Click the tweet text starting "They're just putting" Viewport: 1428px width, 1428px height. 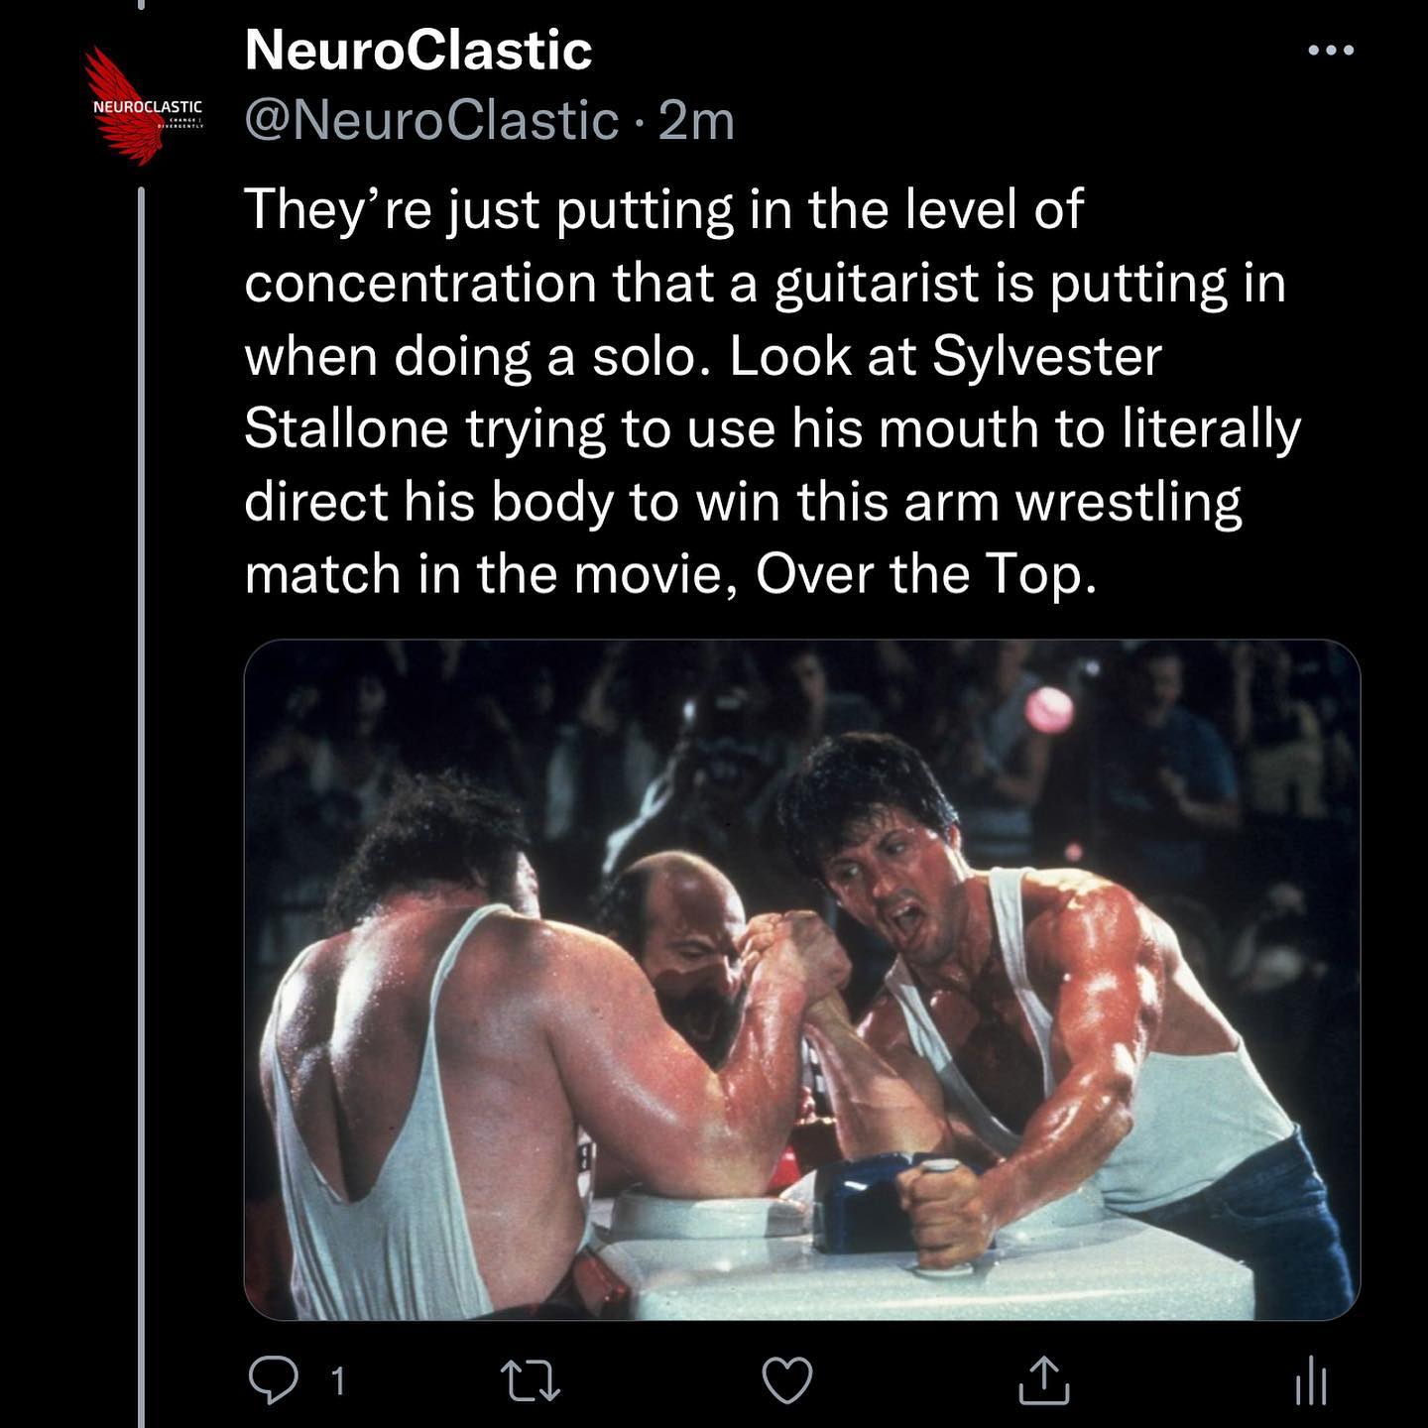pos(773,392)
